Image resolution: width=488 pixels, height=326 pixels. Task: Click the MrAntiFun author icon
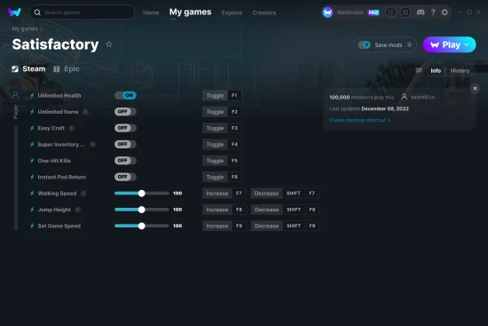[x=404, y=97]
